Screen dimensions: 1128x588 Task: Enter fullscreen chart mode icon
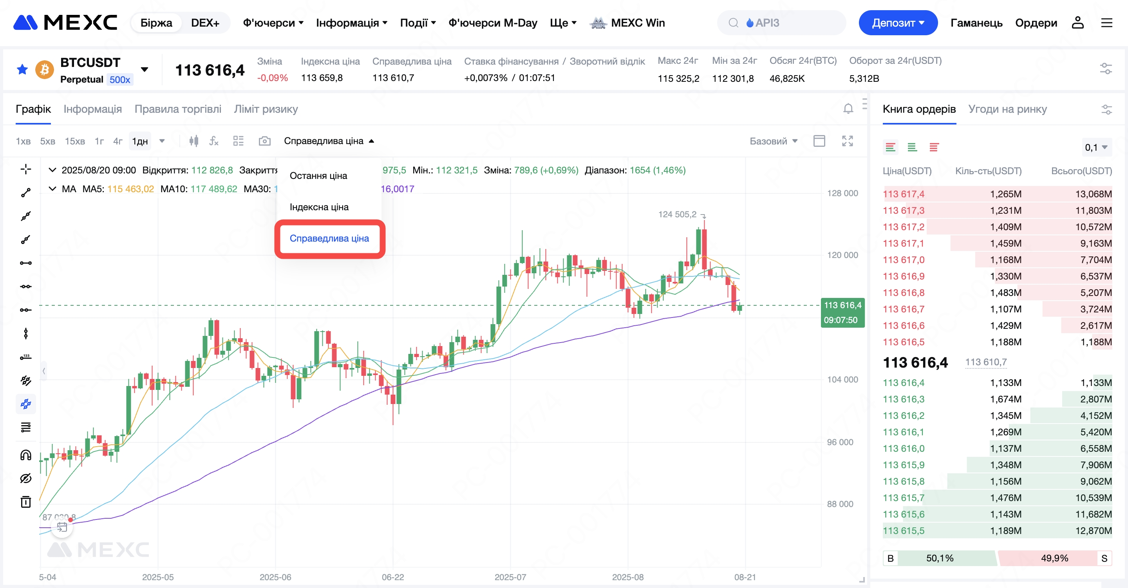(x=847, y=141)
